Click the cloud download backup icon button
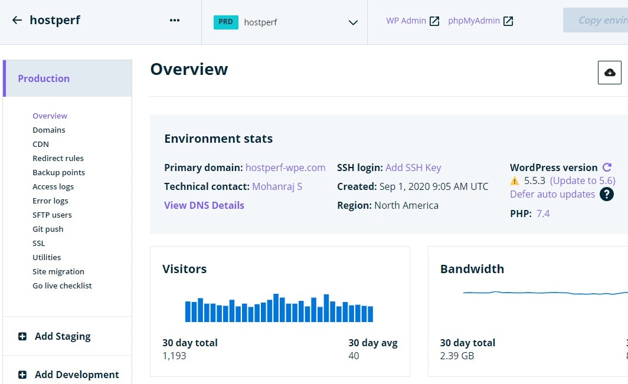The image size is (628, 384). tap(610, 73)
